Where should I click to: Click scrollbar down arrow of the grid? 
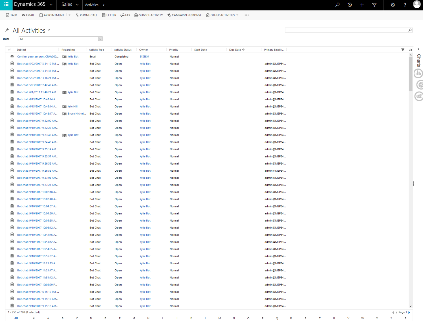click(410, 306)
